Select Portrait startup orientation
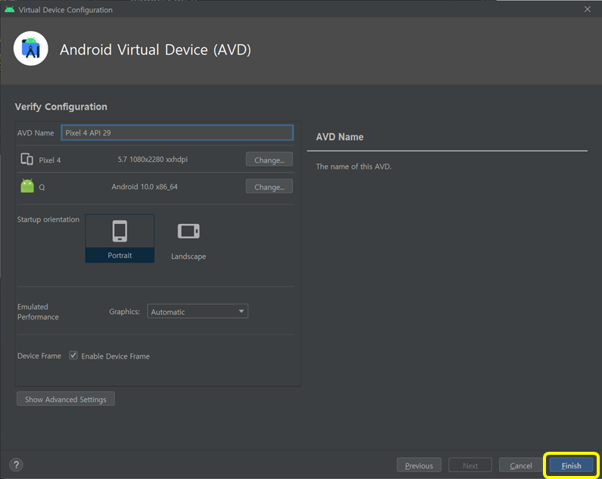Viewport: 602px width, 479px height. coord(120,238)
